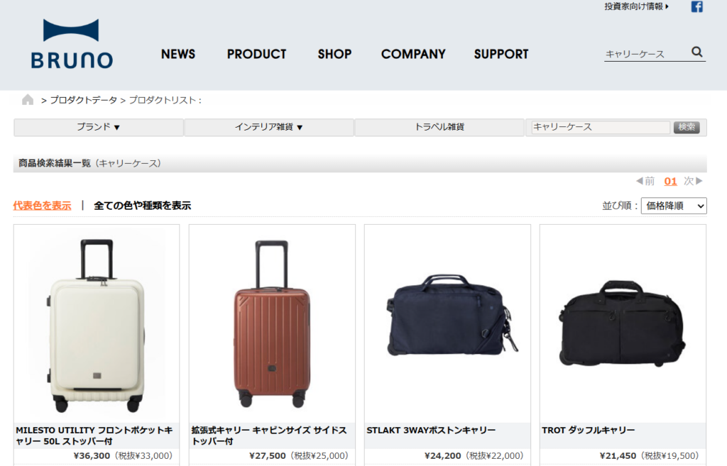Open the PRODUCT menu
The width and height of the screenshot is (727, 466).
tap(256, 54)
